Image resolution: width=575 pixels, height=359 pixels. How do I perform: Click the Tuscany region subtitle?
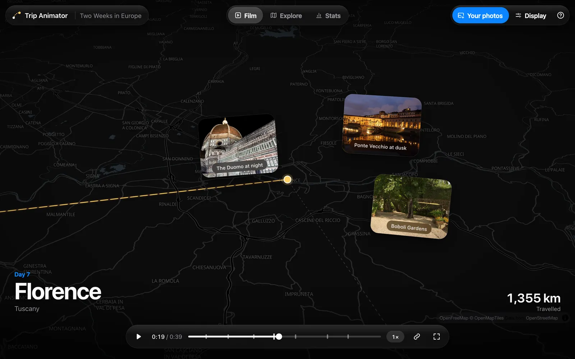[x=27, y=309]
